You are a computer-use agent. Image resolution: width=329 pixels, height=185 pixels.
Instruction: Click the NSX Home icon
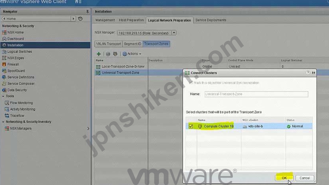pos(4,32)
